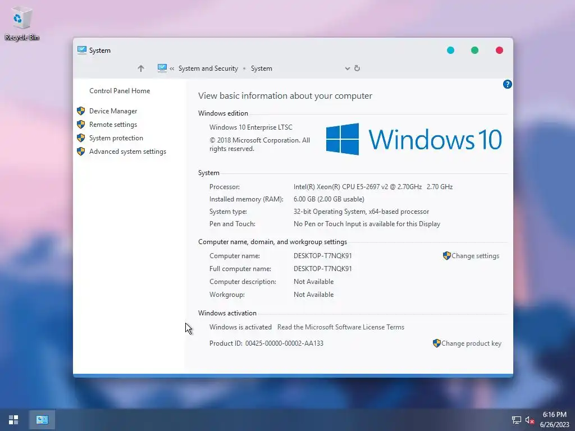Click the System window title icon
The width and height of the screenshot is (575, 431).
click(82, 50)
